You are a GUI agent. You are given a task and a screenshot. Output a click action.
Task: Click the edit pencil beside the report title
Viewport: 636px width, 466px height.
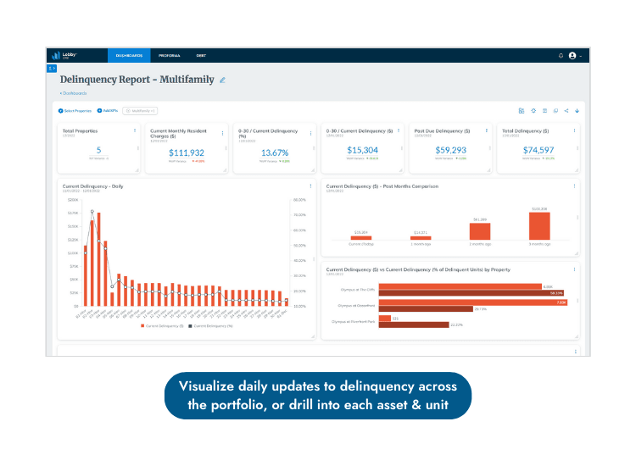click(x=222, y=80)
